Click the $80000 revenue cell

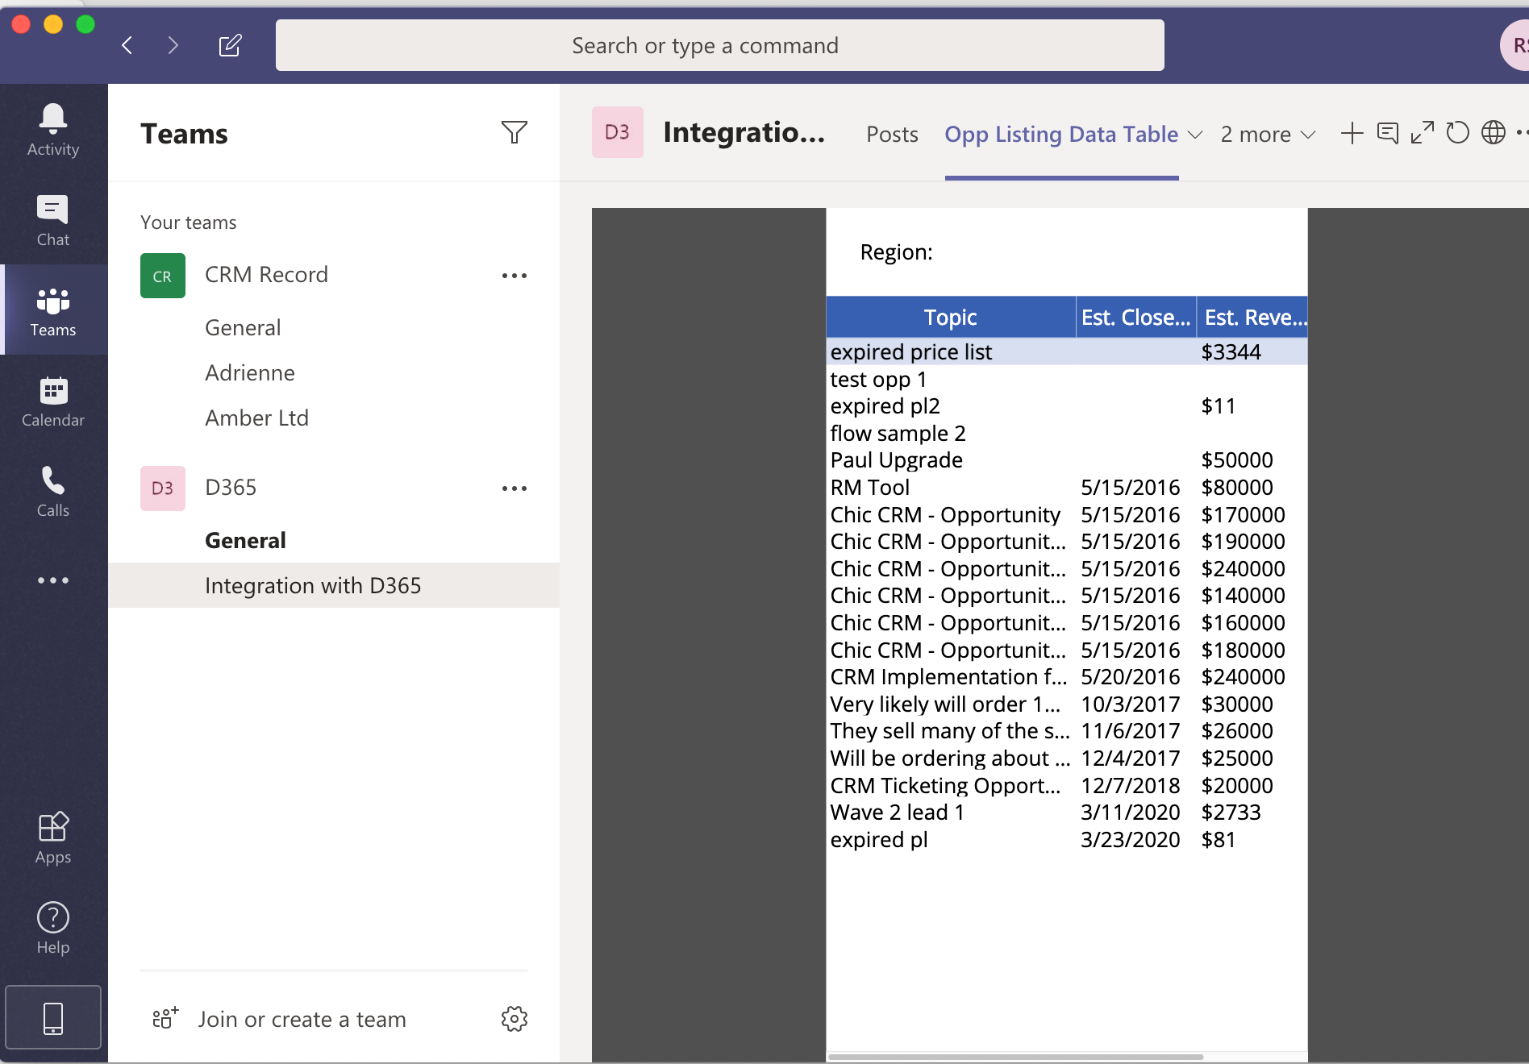(1237, 487)
